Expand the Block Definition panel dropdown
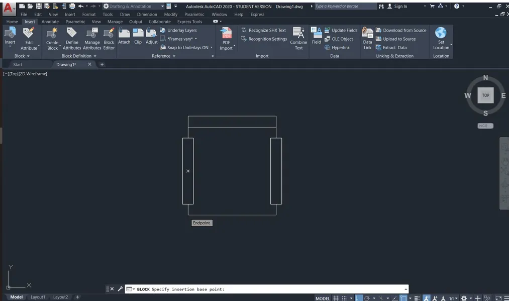This screenshot has width=509, height=301. 95,56
